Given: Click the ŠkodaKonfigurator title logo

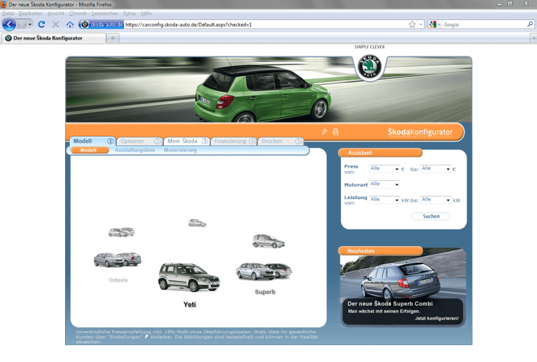Looking at the screenshot, I should point(420,132).
